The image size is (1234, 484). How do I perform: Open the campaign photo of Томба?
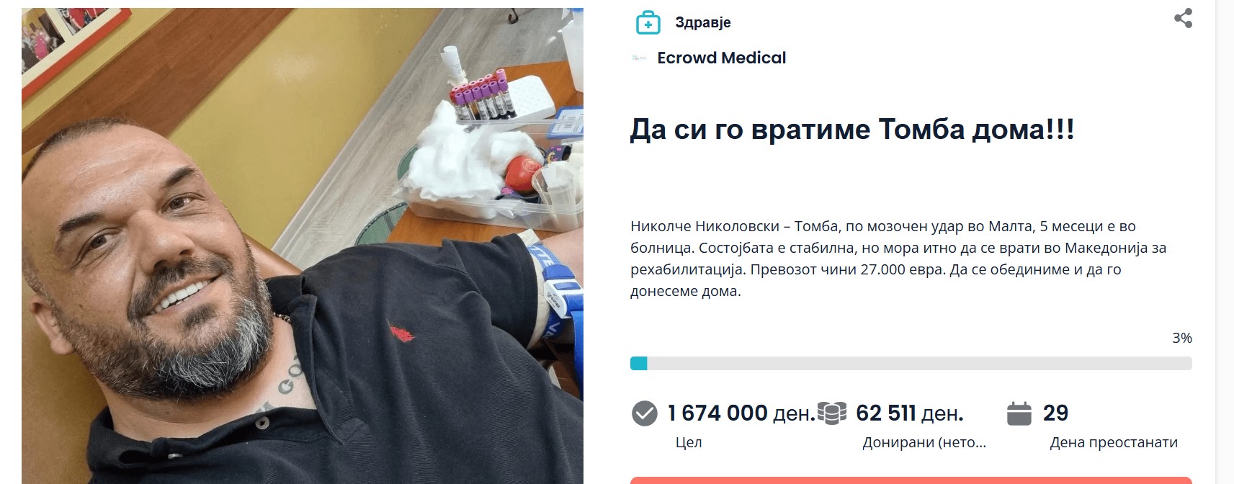[303, 246]
